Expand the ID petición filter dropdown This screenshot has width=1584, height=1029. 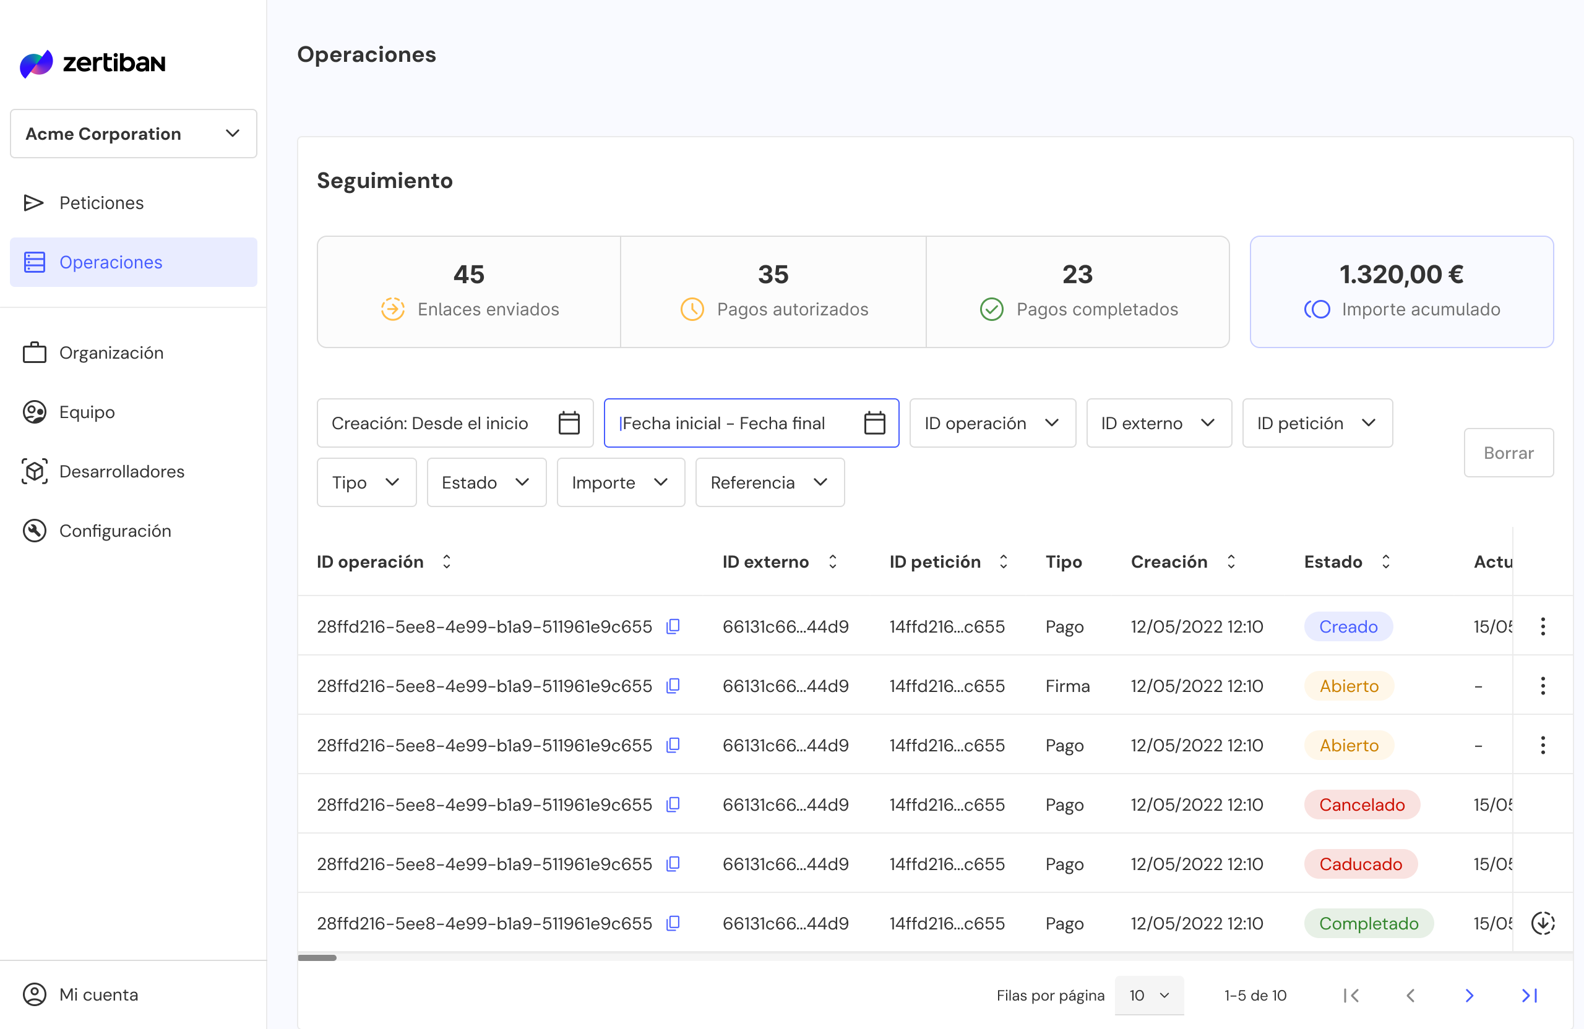tap(1317, 423)
